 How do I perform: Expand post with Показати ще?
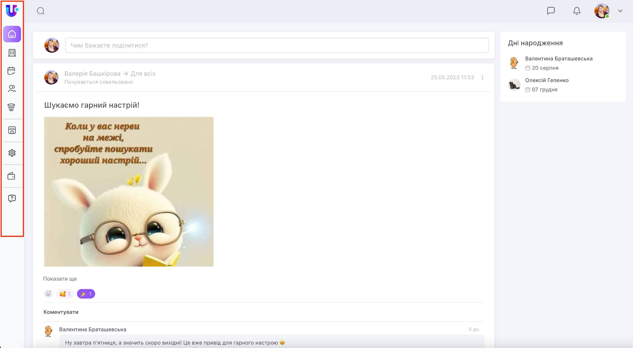(60, 279)
